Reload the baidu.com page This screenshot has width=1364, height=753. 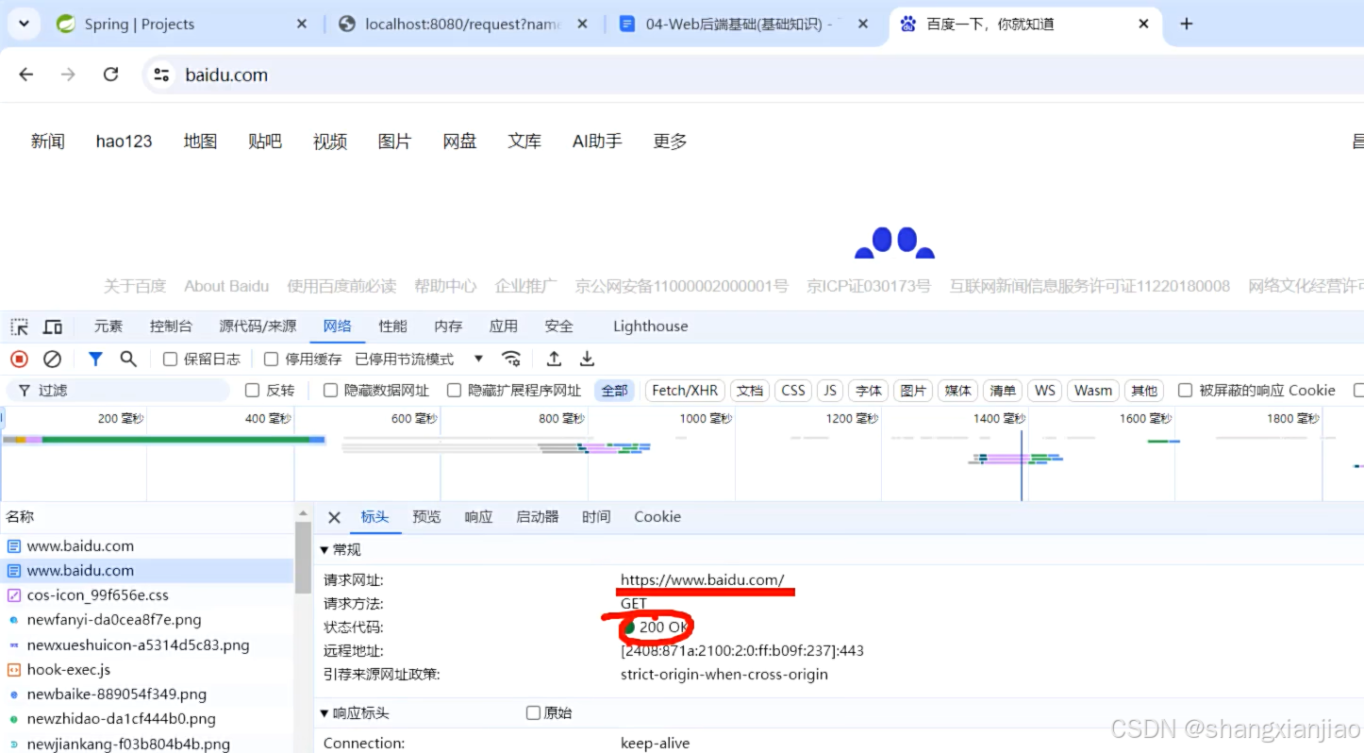pos(110,75)
